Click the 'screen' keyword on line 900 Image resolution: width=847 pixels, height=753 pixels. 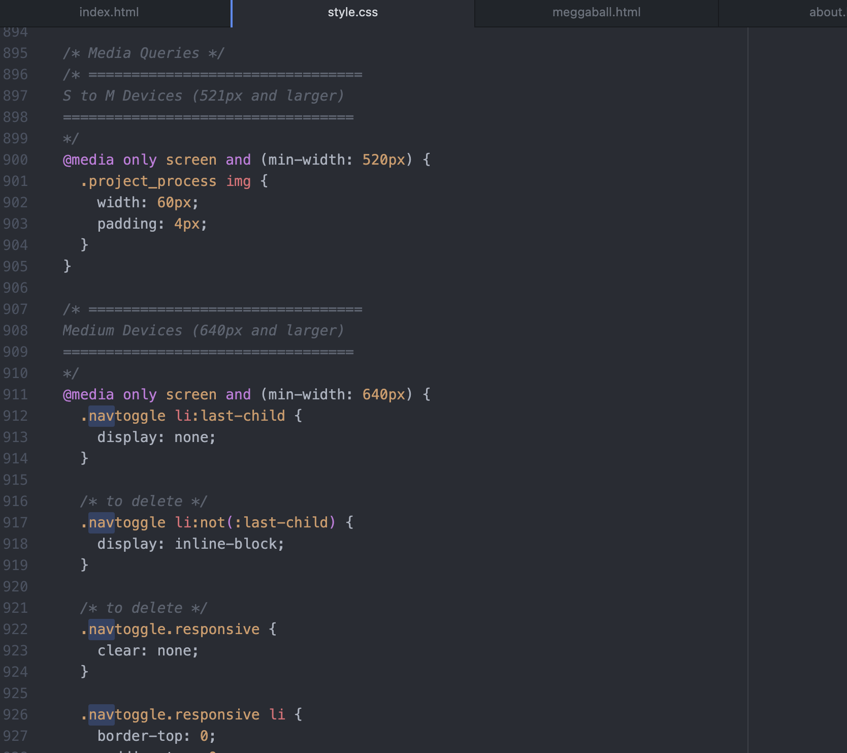pos(191,160)
